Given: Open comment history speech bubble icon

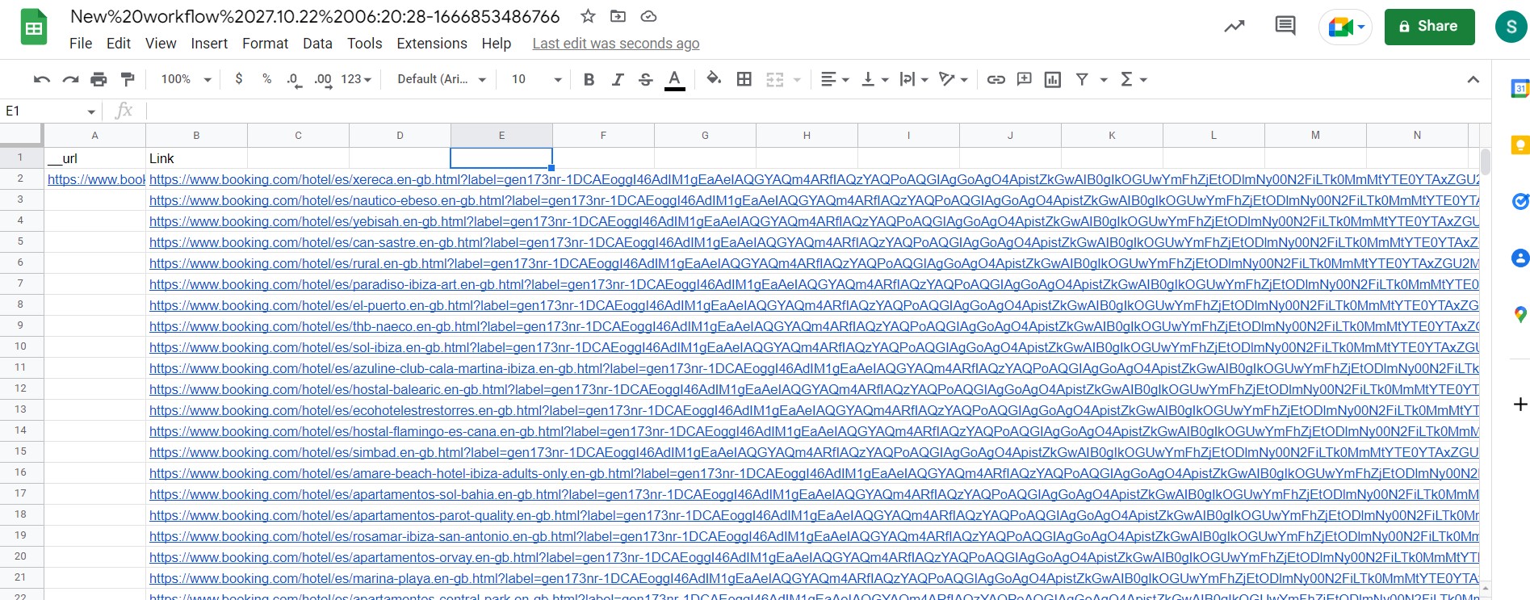Looking at the screenshot, I should 1285,26.
